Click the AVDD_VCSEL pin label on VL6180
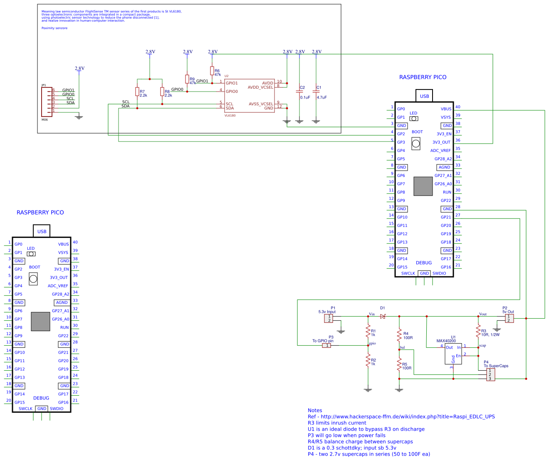This screenshot has width=549, height=461. coord(260,87)
